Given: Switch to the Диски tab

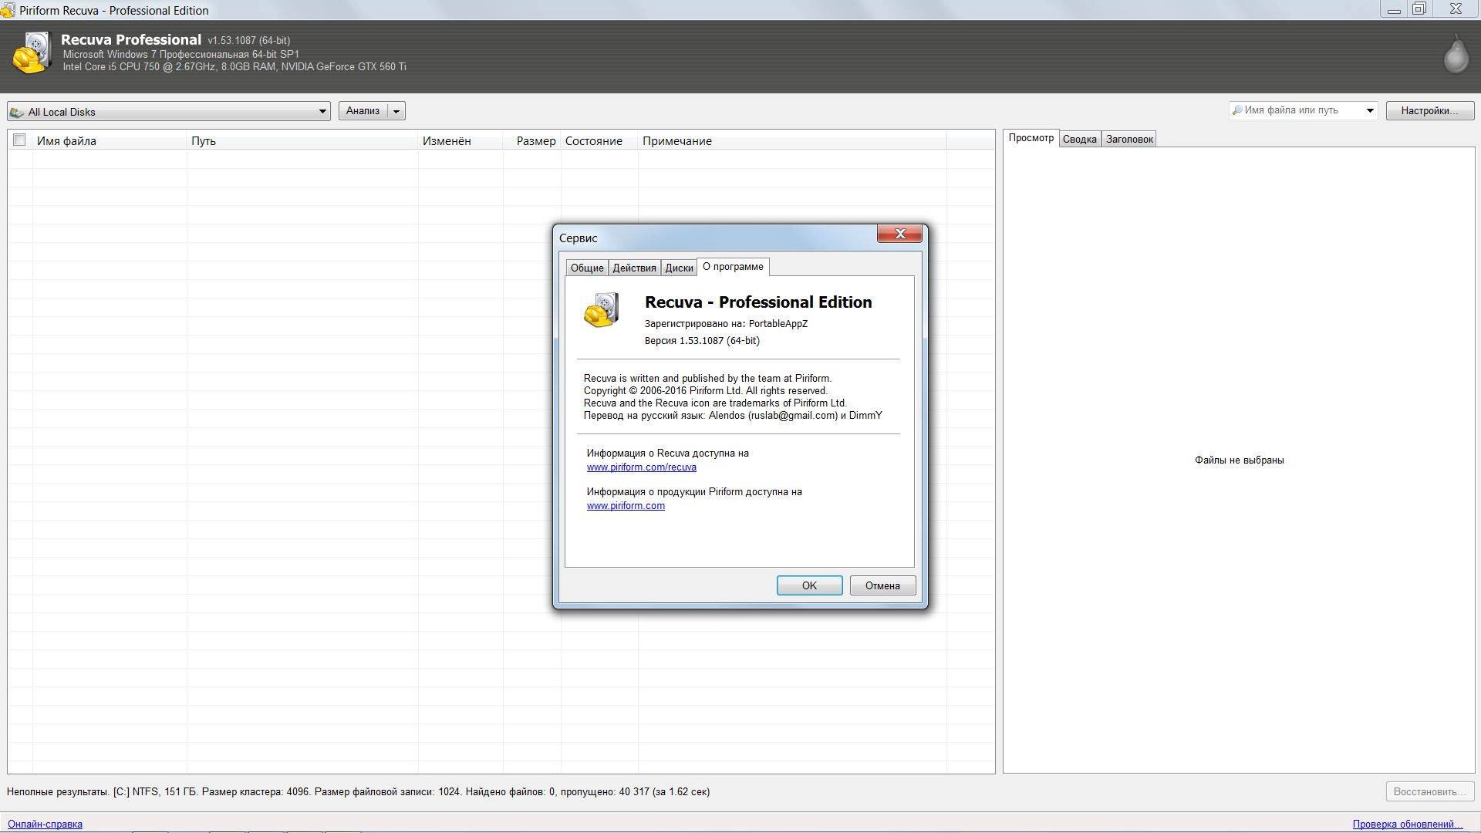Looking at the screenshot, I should click(679, 268).
